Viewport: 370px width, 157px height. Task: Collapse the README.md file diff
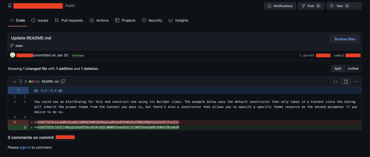(14, 82)
